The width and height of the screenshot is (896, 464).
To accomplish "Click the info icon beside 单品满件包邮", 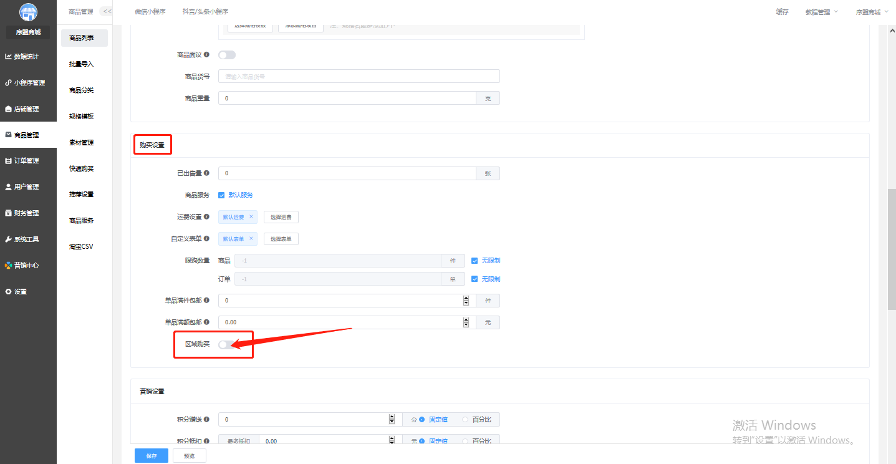I will coord(206,301).
